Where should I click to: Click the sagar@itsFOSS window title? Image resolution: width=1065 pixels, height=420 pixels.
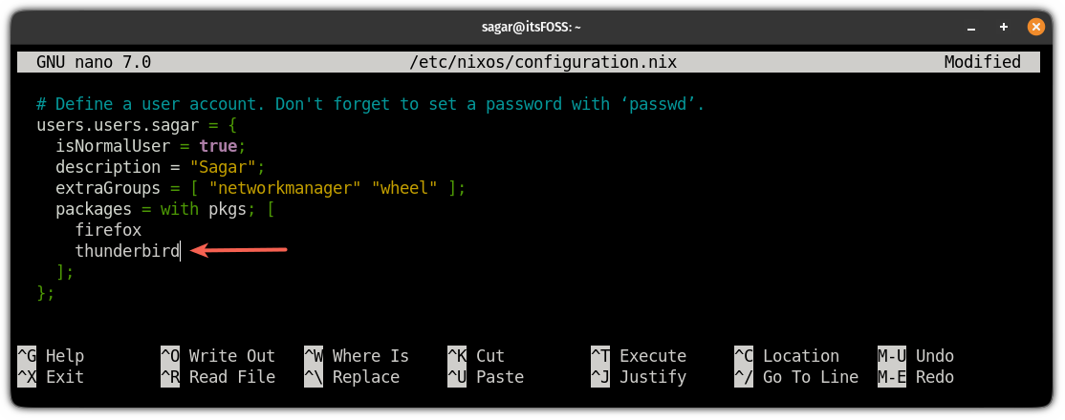pyautogui.click(x=532, y=27)
